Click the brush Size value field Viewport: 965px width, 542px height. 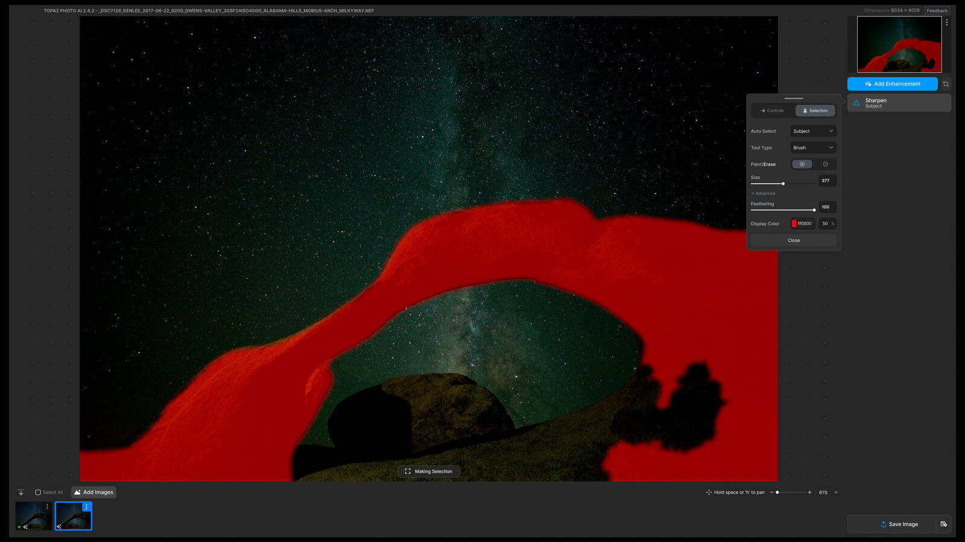(x=826, y=181)
